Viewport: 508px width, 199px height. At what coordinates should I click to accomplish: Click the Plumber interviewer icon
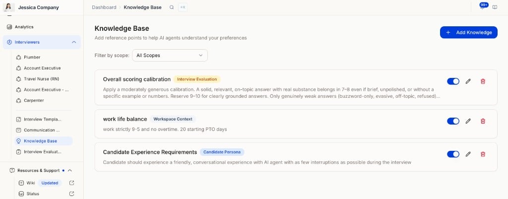coord(18,58)
